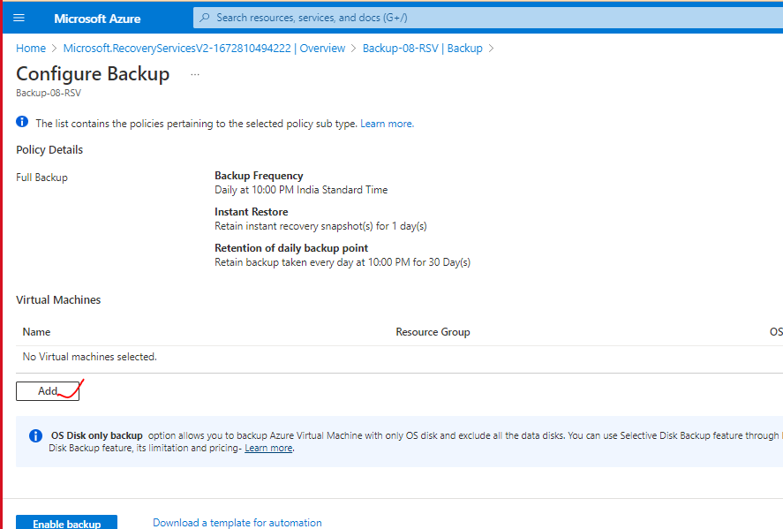Open the ellipsis menu beside Configure Backup
This screenshot has width=783, height=529.
(195, 74)
